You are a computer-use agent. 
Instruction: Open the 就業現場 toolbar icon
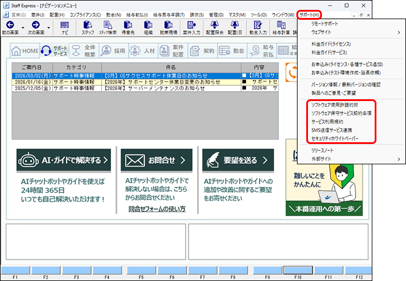[168, 28]
